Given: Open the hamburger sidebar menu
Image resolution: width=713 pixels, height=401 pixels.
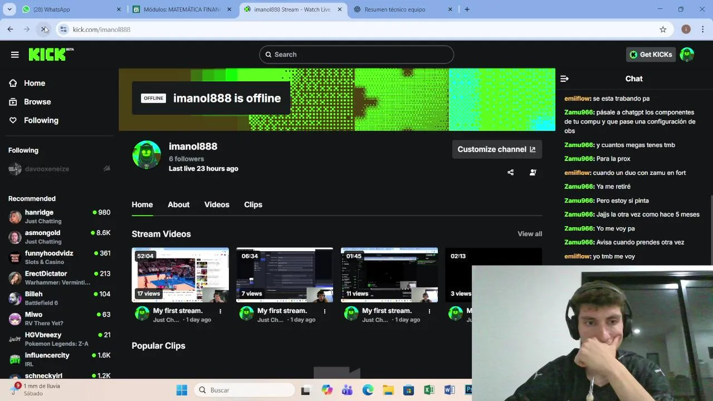Looking at the screenshot, I should pyautogui.click(x=15, y=55).
